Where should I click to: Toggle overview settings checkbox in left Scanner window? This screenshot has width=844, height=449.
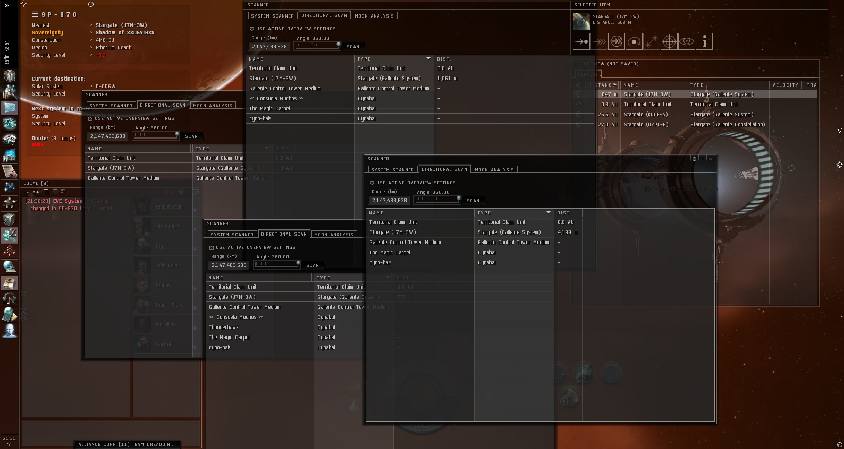click(x=90, y=118)
